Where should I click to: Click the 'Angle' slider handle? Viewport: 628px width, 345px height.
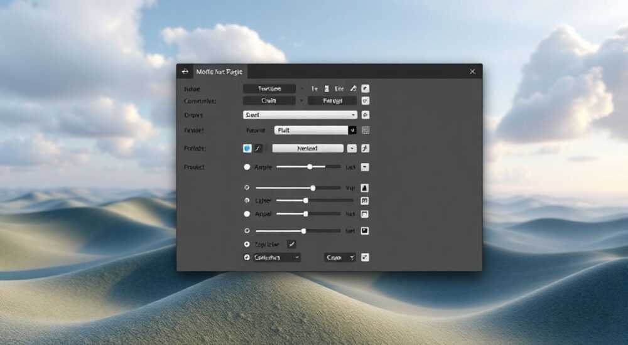(310, 166)
